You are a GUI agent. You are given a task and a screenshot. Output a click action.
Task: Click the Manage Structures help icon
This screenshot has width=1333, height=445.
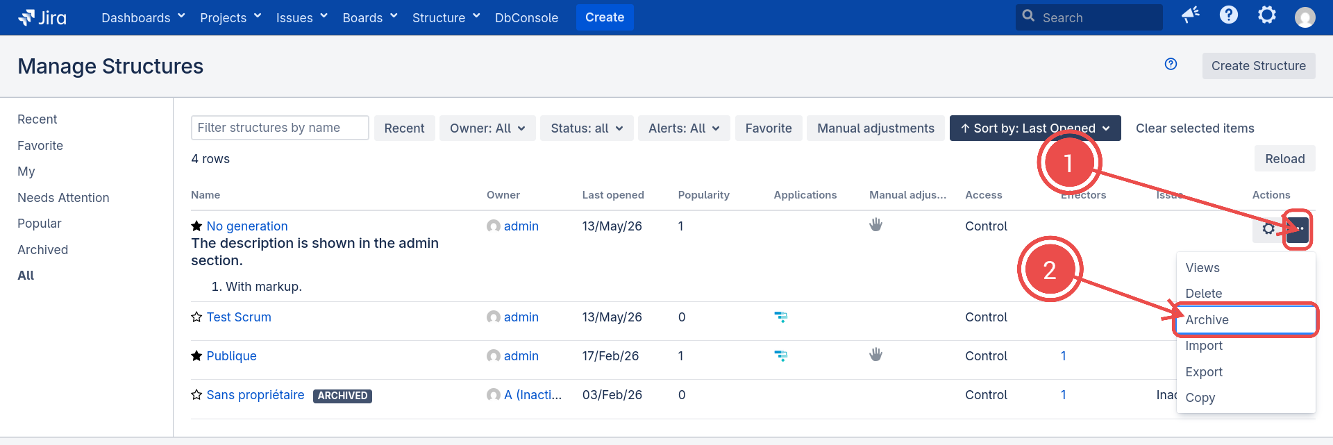pyautogui.click(x=1171, y=65)
